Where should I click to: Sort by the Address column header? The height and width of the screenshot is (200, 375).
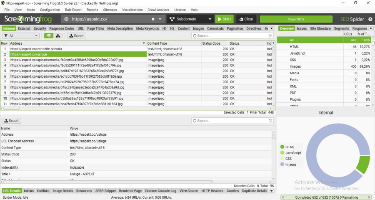(78, 43)
